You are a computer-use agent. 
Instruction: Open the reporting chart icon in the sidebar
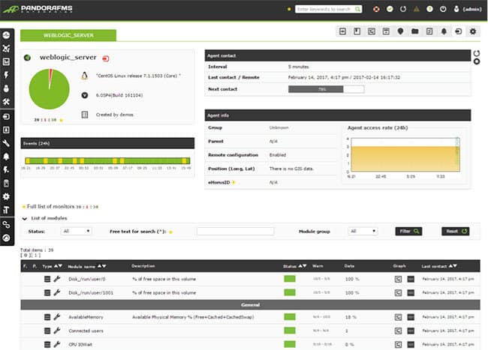6,61
